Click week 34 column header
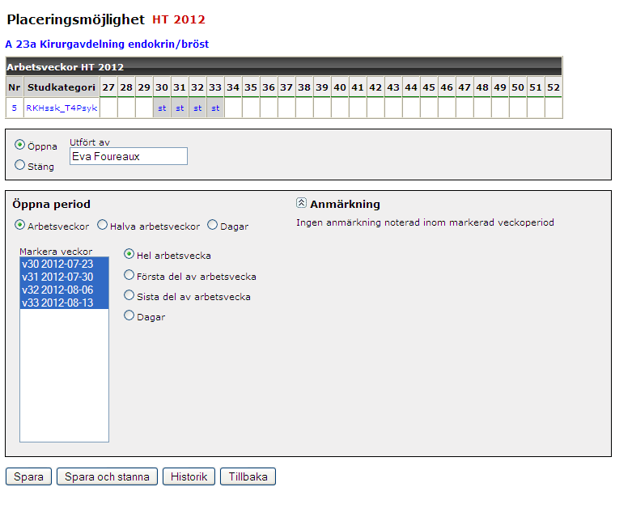The width and height of the screenshot is (632, 508). 233,87
